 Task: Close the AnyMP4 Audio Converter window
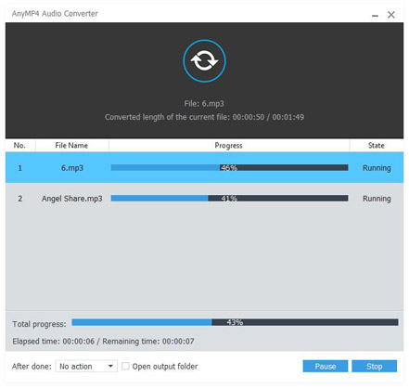[391, 15]
